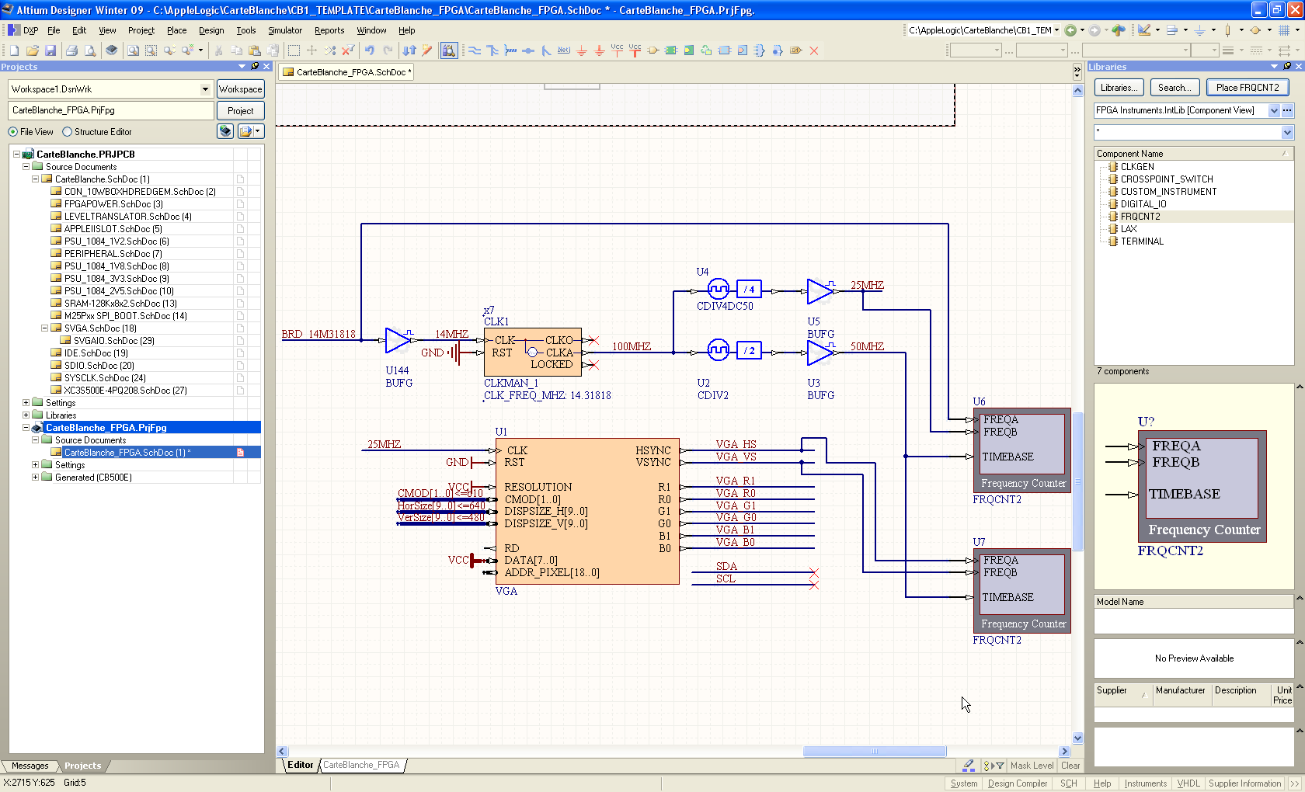The height and width of the screenshot is (792, 1305).
Task: Click the Print icon in toolbar
Action: coord(71,50)
